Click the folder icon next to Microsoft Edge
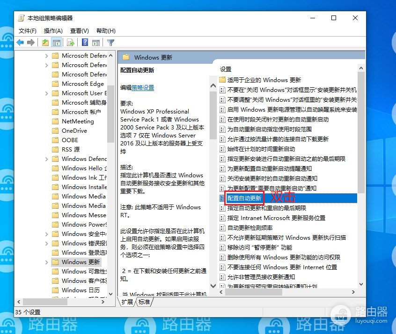The width and height of the screenshot is (396, 334). tap(55, 84)
